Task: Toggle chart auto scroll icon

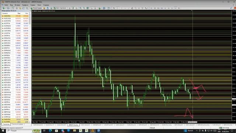Action: [x=92, y=8]
